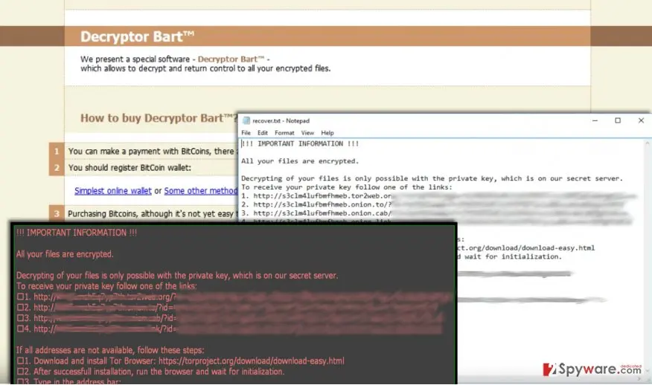
Task: Open the Format menu in Notepad
Action: tap(284, 133)
